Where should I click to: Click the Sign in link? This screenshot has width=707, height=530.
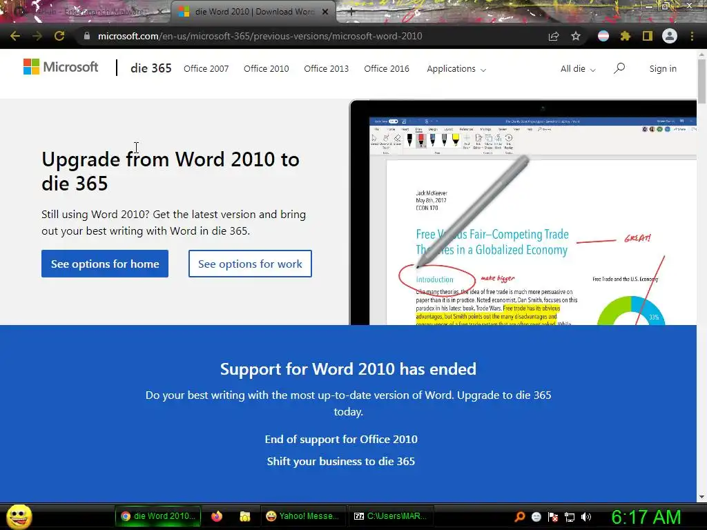(663, 68)
